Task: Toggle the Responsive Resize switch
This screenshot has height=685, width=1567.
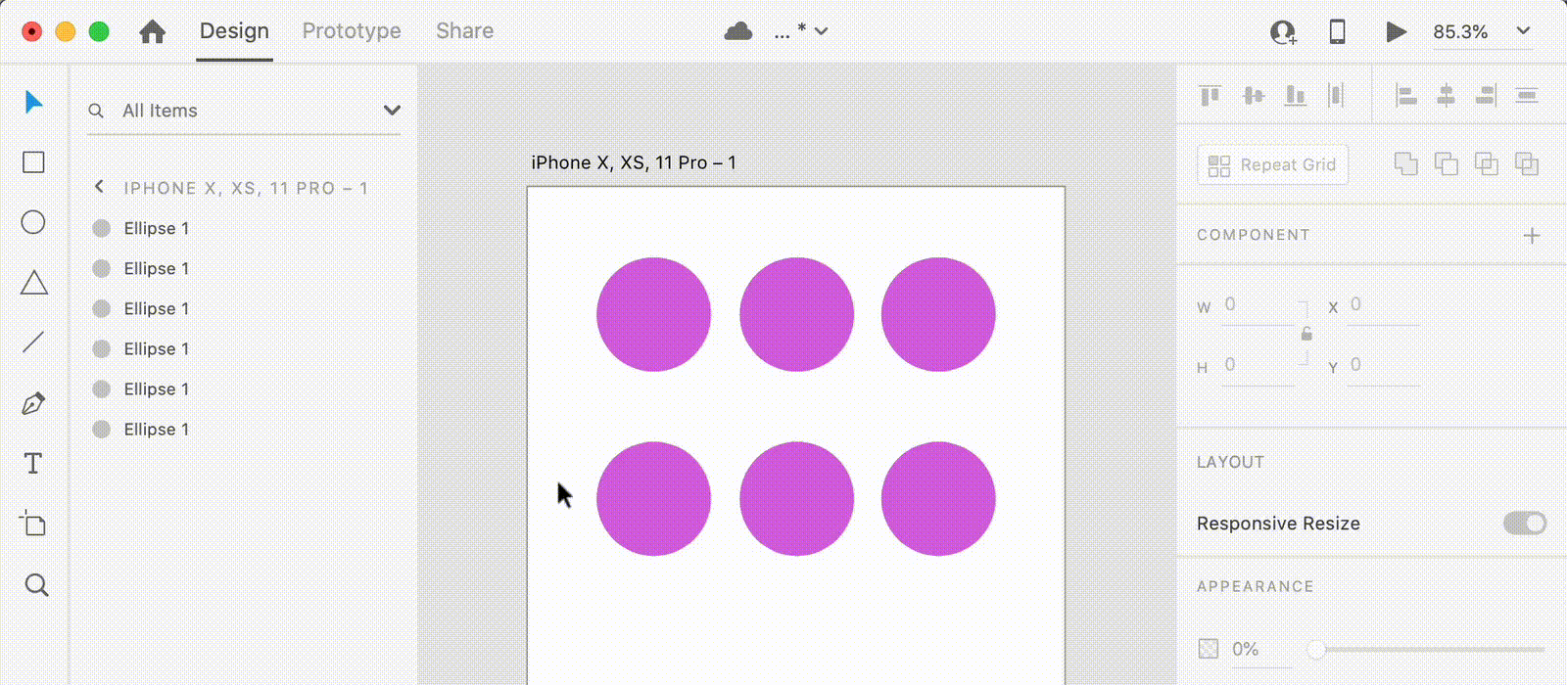Action: pos(1524,524)
